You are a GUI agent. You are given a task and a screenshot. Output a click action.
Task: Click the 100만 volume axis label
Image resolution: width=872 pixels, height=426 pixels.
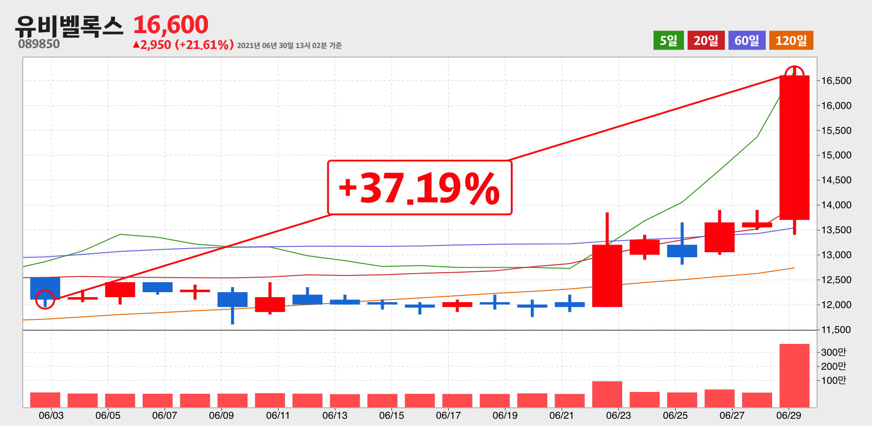pyautogui.click(x=834, y=380)
